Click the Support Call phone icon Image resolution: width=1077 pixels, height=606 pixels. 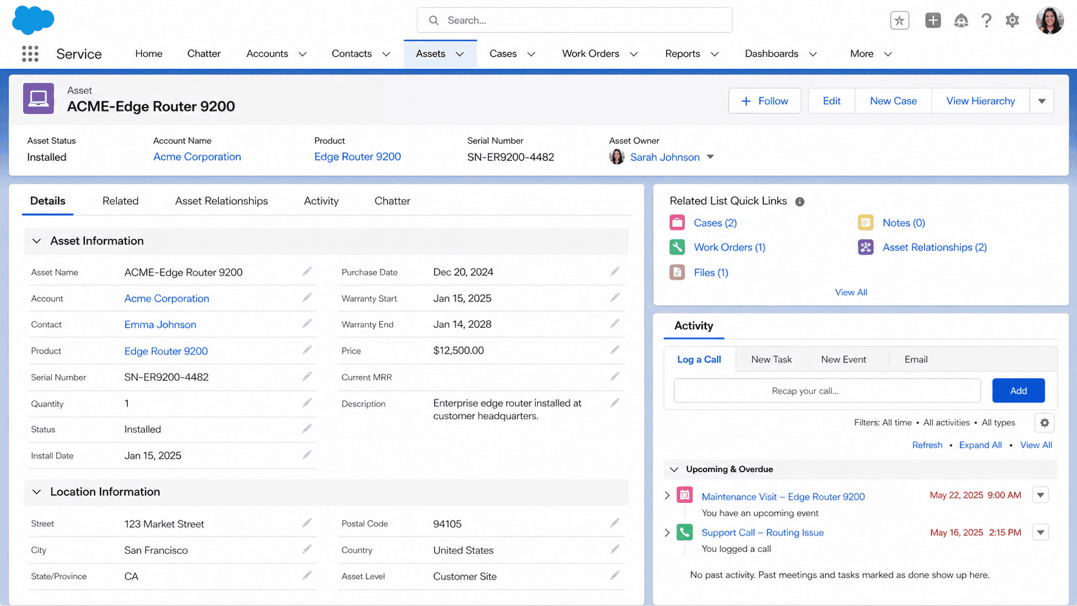685,532
